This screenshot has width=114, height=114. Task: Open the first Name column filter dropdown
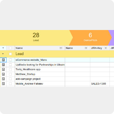pyautogui.click(x=61, y=48)
